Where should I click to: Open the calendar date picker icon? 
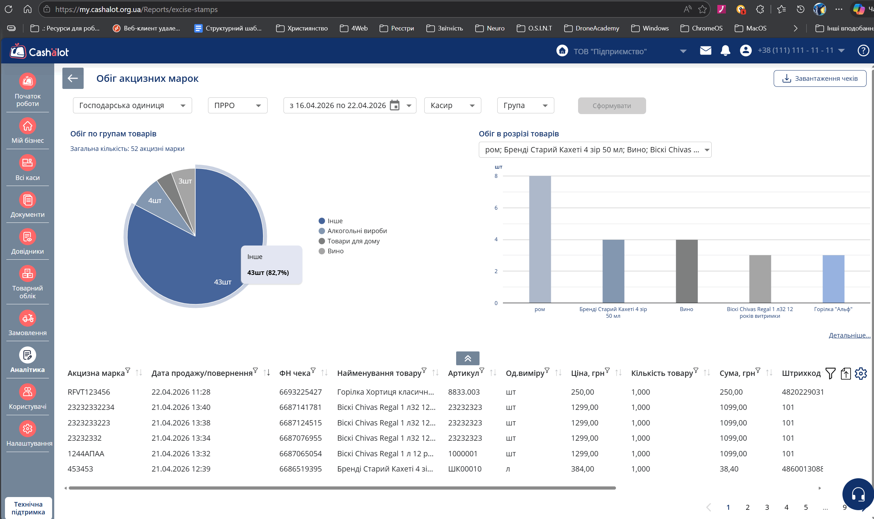[x=394, y=106]
